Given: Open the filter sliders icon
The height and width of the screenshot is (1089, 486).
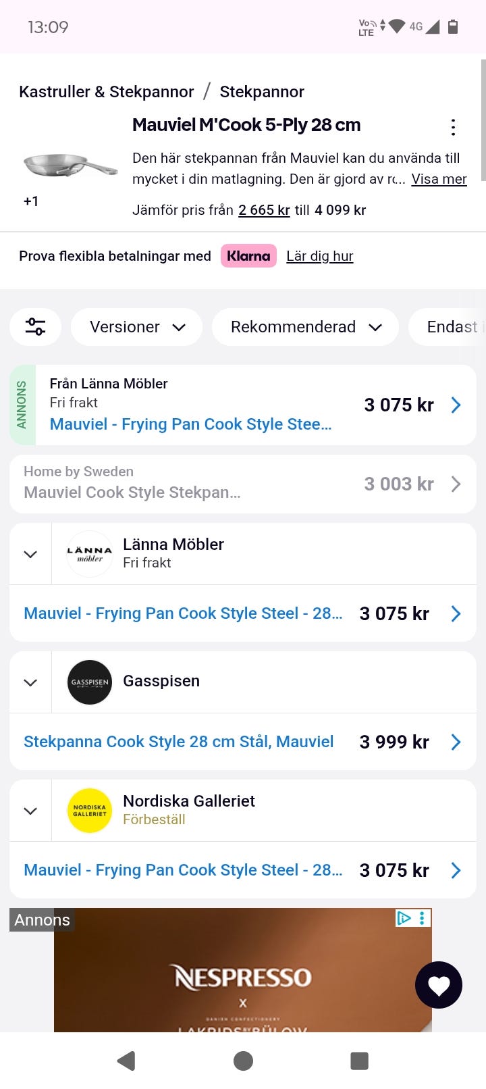Looking at the screenshot, I should 35,327.
